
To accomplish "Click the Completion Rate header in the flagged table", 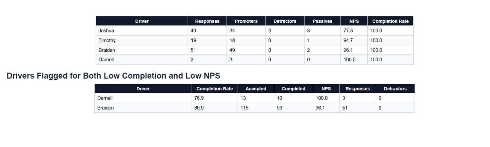I will [215, 89].
